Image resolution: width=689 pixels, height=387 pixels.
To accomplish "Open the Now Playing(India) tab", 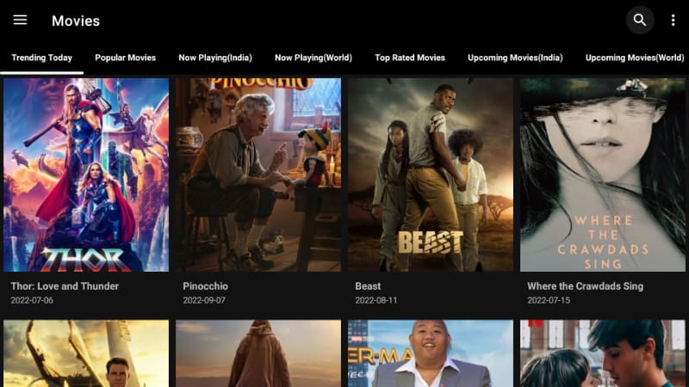I will click(x=215, y=58).
